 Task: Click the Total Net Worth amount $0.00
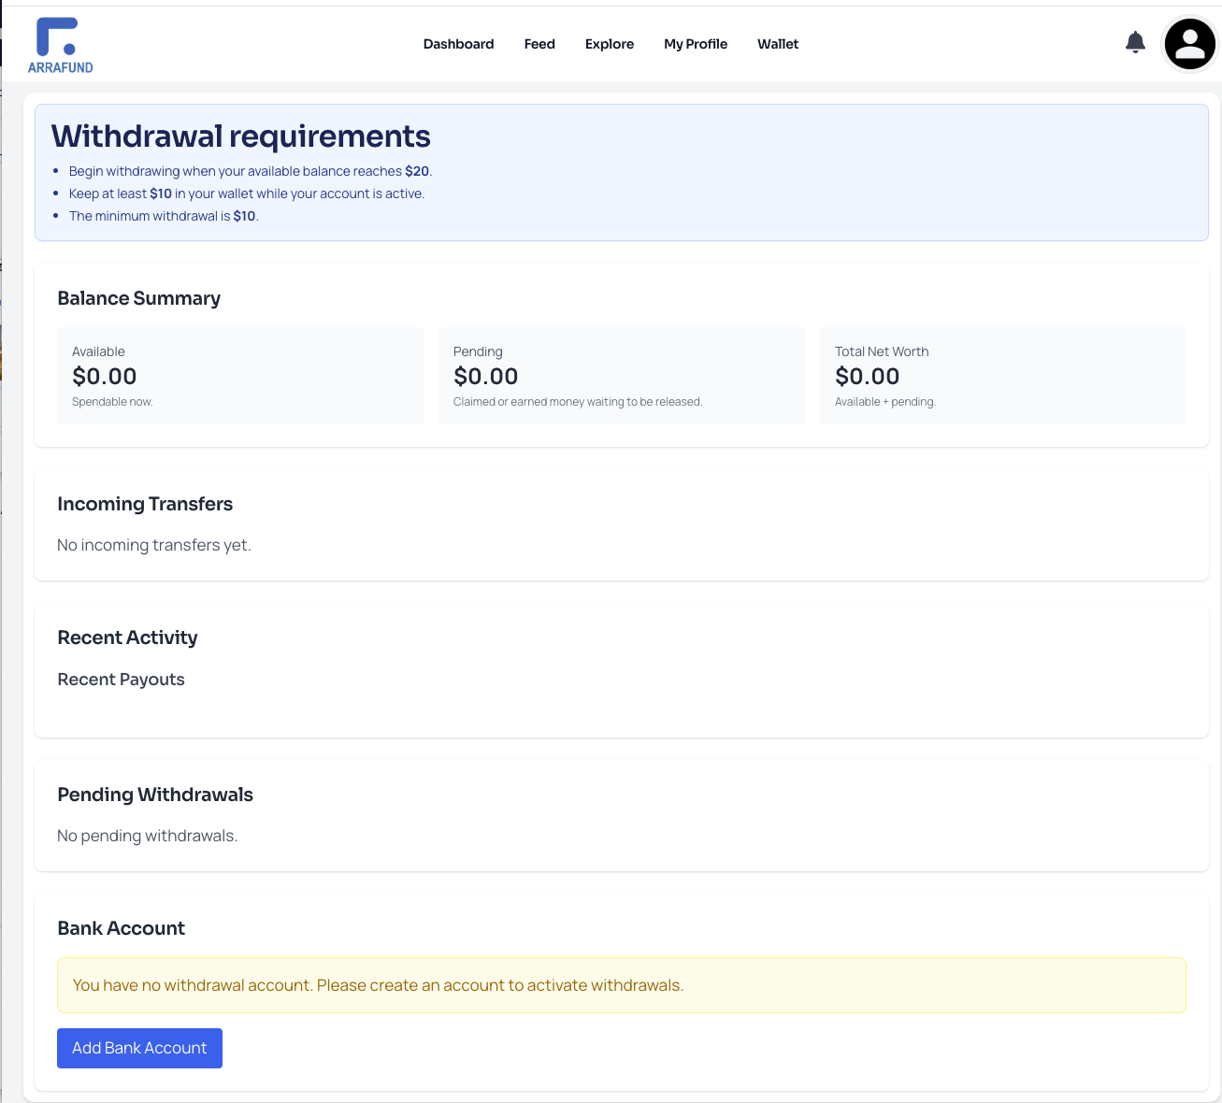[868, 377]
